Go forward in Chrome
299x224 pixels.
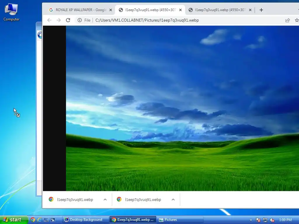coord(59,20)
